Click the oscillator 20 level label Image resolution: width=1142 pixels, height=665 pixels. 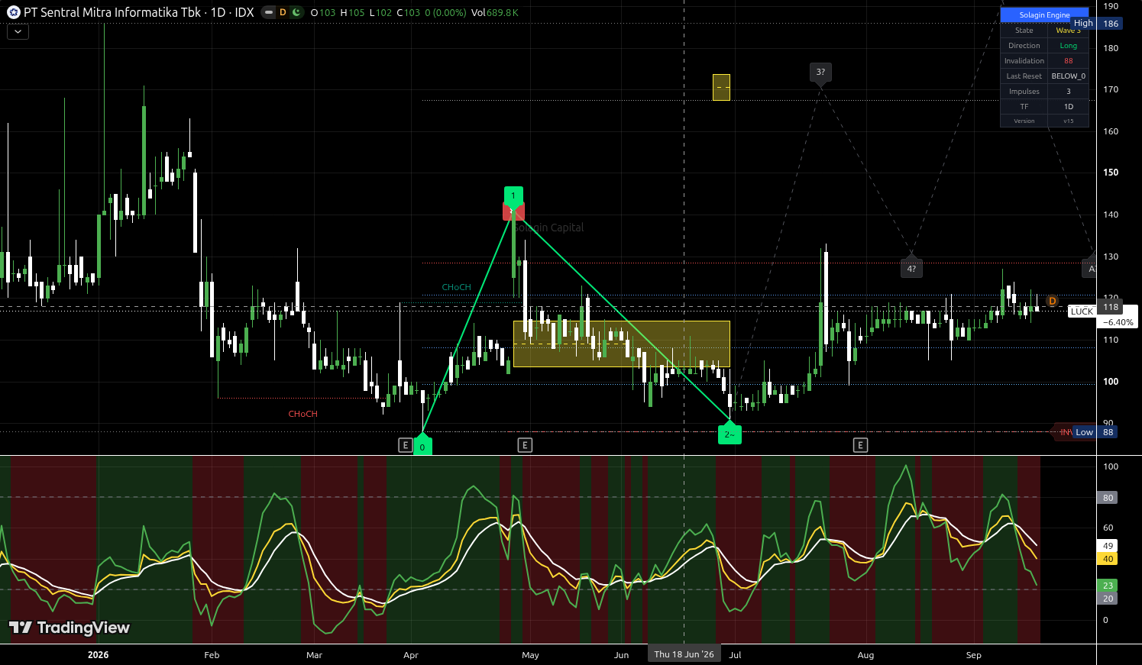tap(1108, 599)
